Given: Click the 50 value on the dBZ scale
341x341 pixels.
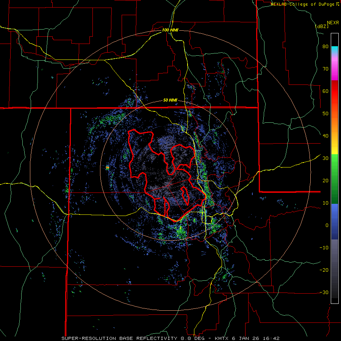Looking at the screenshot, I should click(x=325, y=114).
